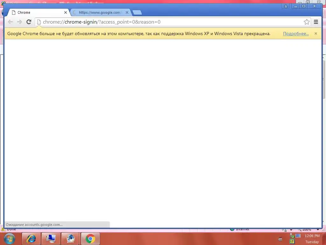Click the network monitor tray icon
This screenshot has width=326, height=245.
(298, 236)
